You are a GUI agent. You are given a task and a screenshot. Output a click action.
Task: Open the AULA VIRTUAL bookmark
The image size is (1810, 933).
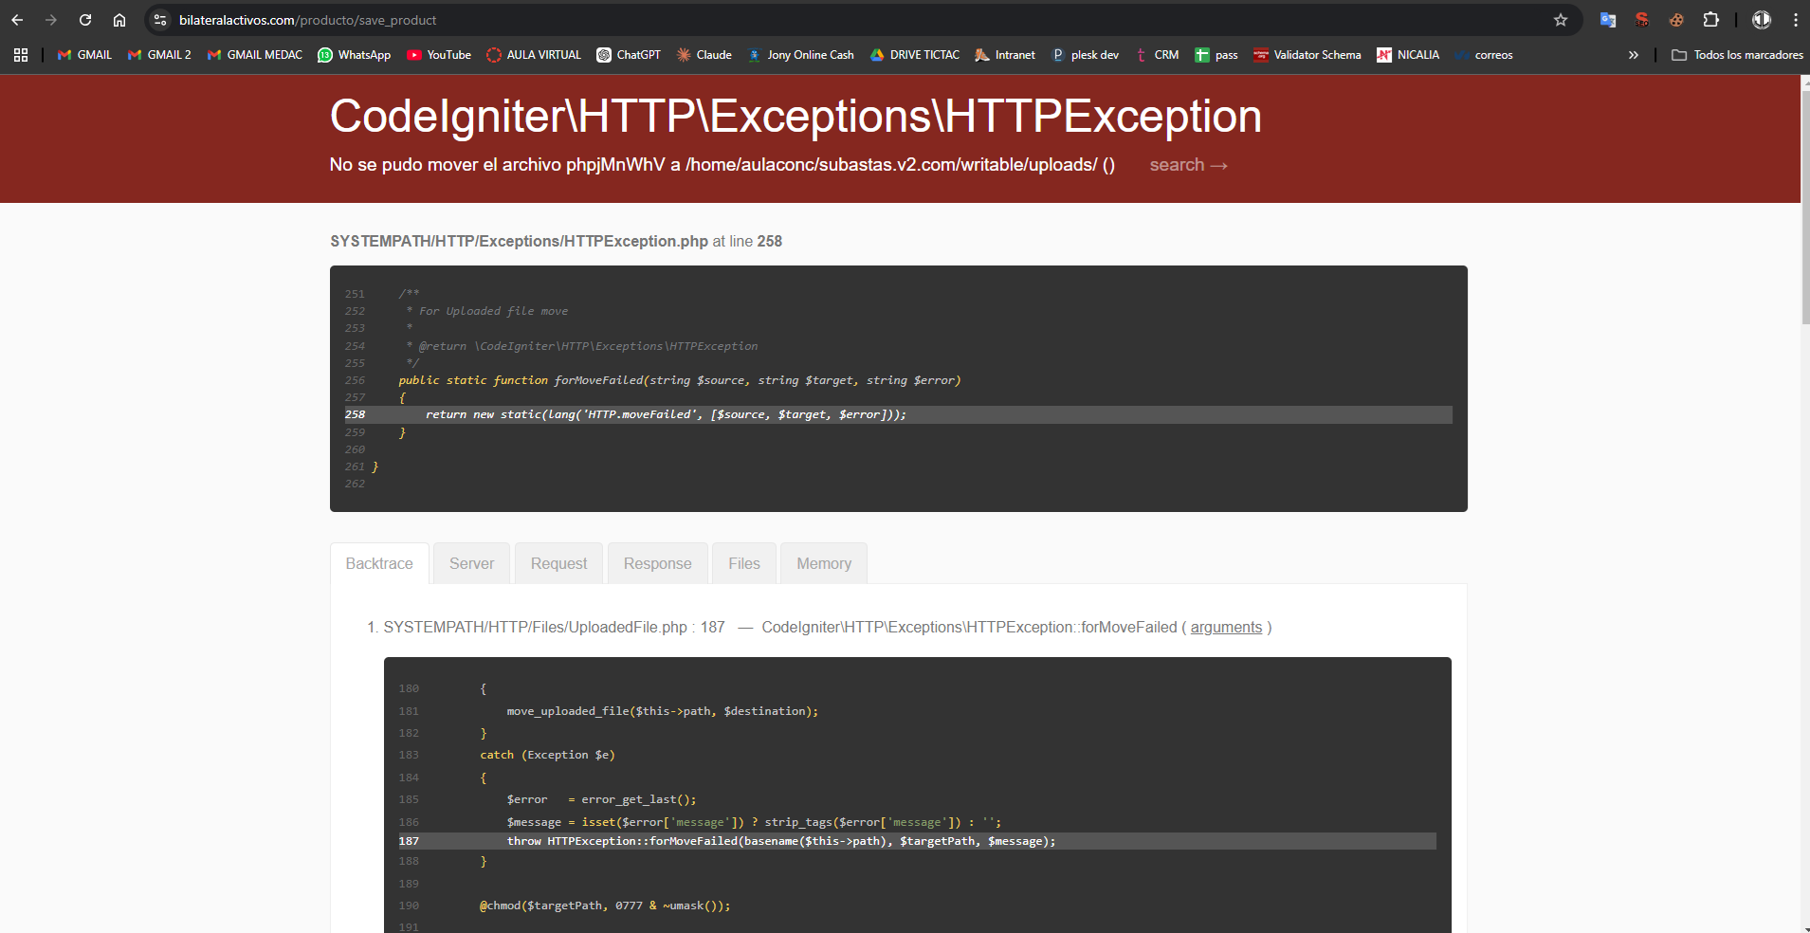coord(534,55)
